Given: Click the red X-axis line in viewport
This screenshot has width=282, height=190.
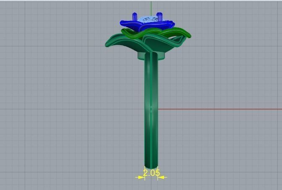Looking at the screenshot, I should [220, 109].
